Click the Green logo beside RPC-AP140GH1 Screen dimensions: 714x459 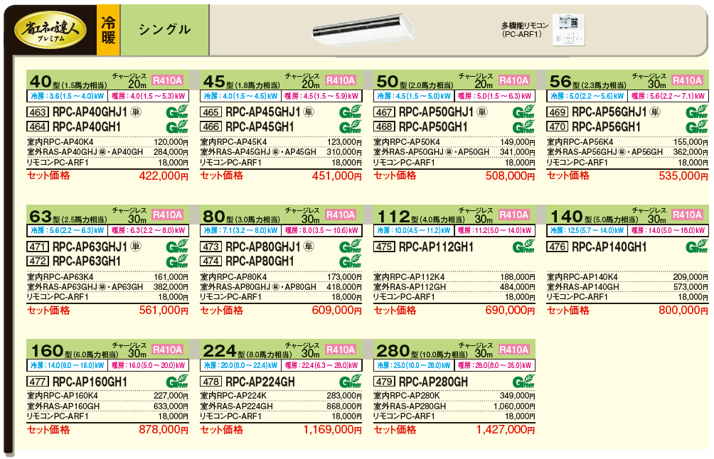point(697,246)
